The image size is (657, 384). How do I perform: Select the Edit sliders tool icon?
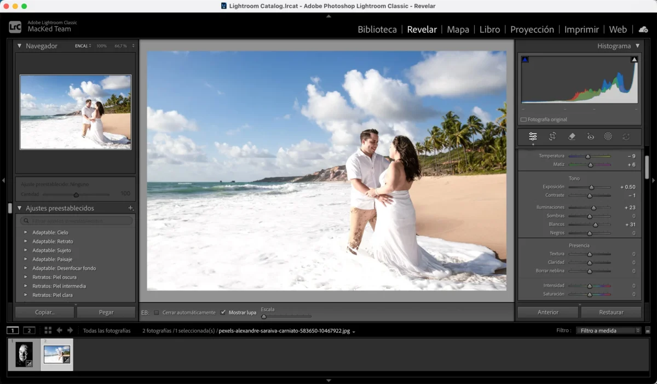(533, 136)
